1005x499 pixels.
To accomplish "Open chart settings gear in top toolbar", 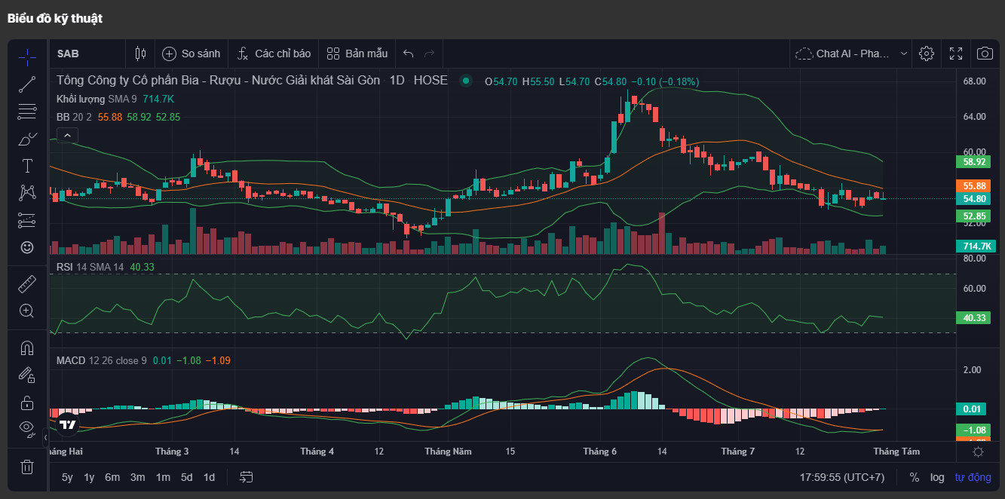I will [x=927, y=54].
